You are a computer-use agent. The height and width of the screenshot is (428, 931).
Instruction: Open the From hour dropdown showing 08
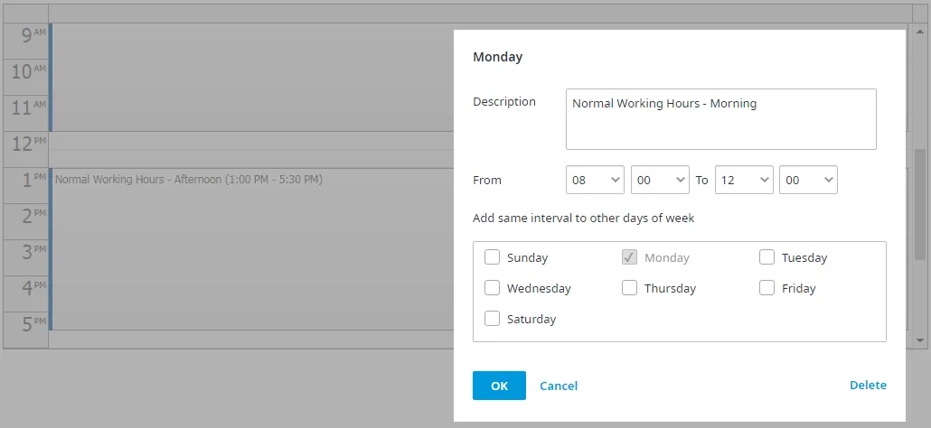595,180
